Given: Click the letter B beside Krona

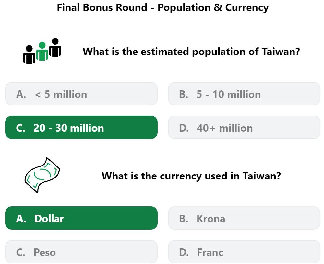Looking at the screenshot, I should (x=184, y=219).
